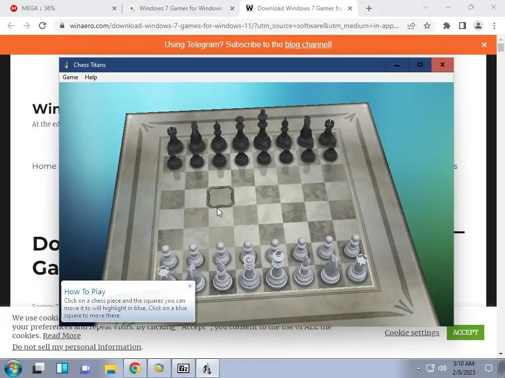
Task: Follow the blog channel link
Action: click(308, 45)
